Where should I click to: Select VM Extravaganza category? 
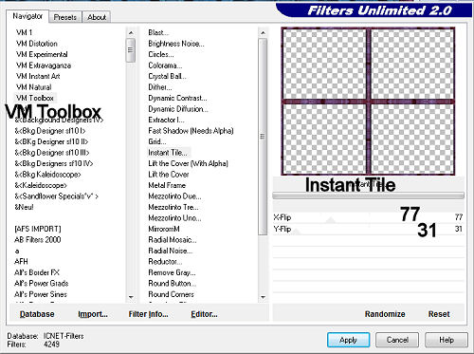tap(44, 65)
